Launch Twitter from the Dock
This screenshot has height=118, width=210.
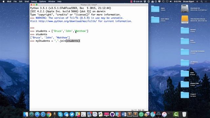(x=72, y=114)
